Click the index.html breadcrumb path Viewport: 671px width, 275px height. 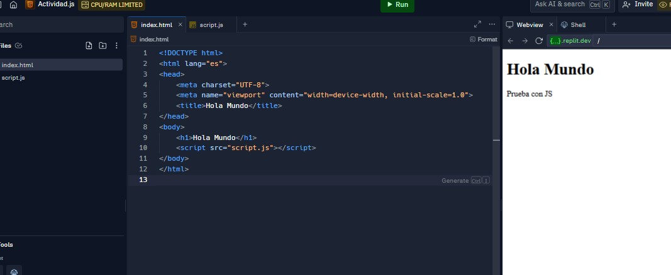click(x=154, y=40)
